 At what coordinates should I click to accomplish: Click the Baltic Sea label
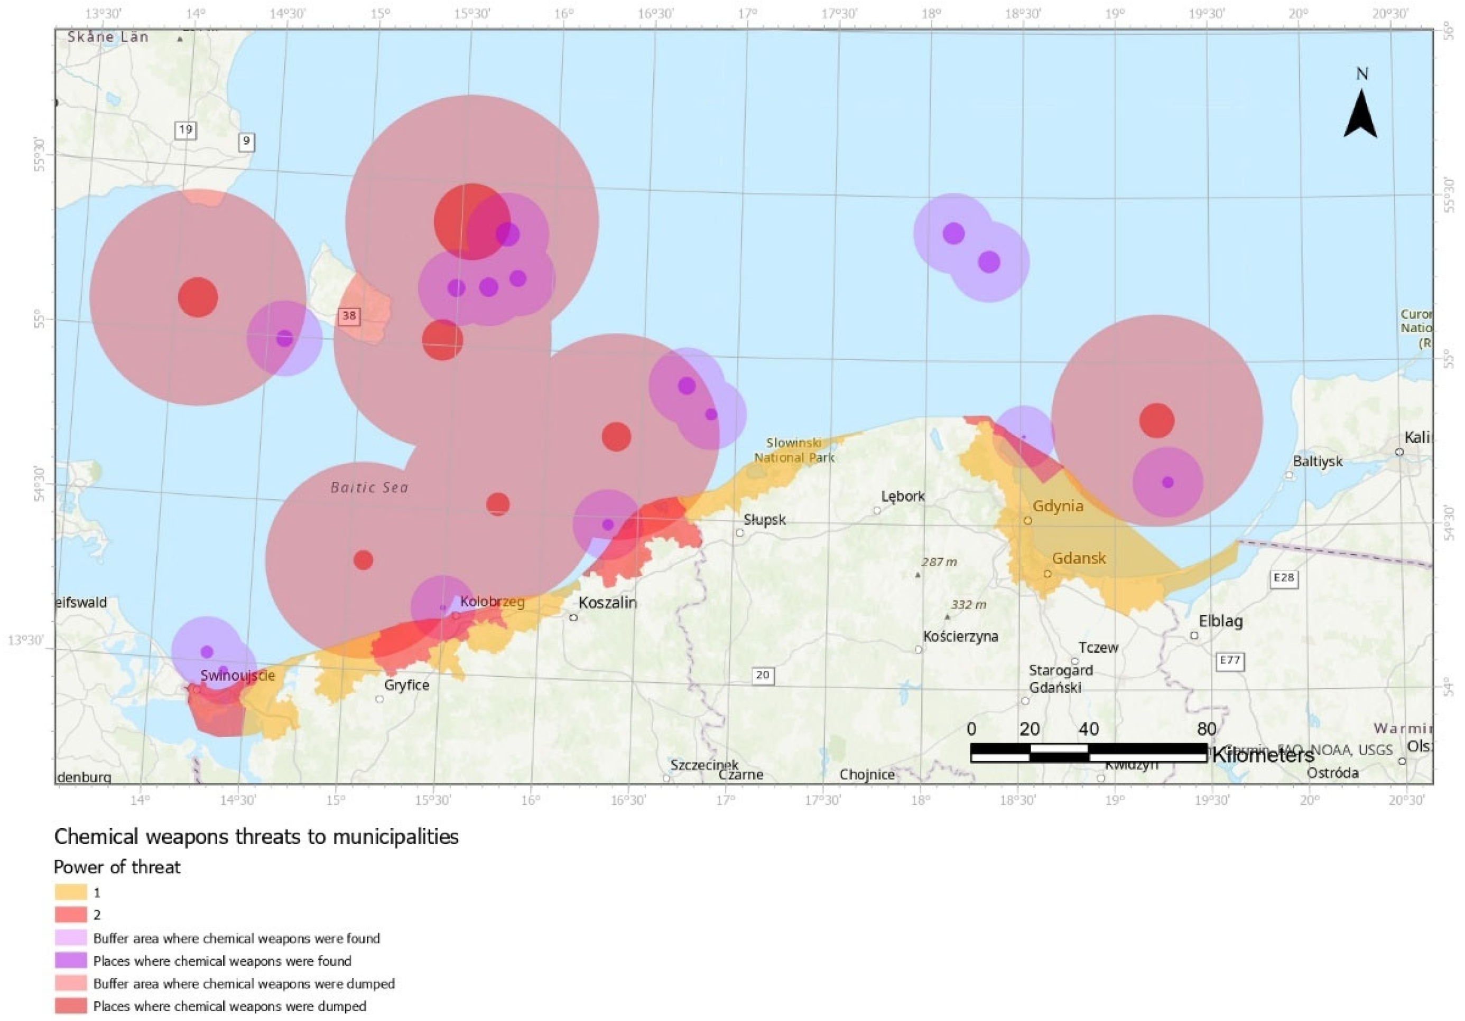point(369,488)
